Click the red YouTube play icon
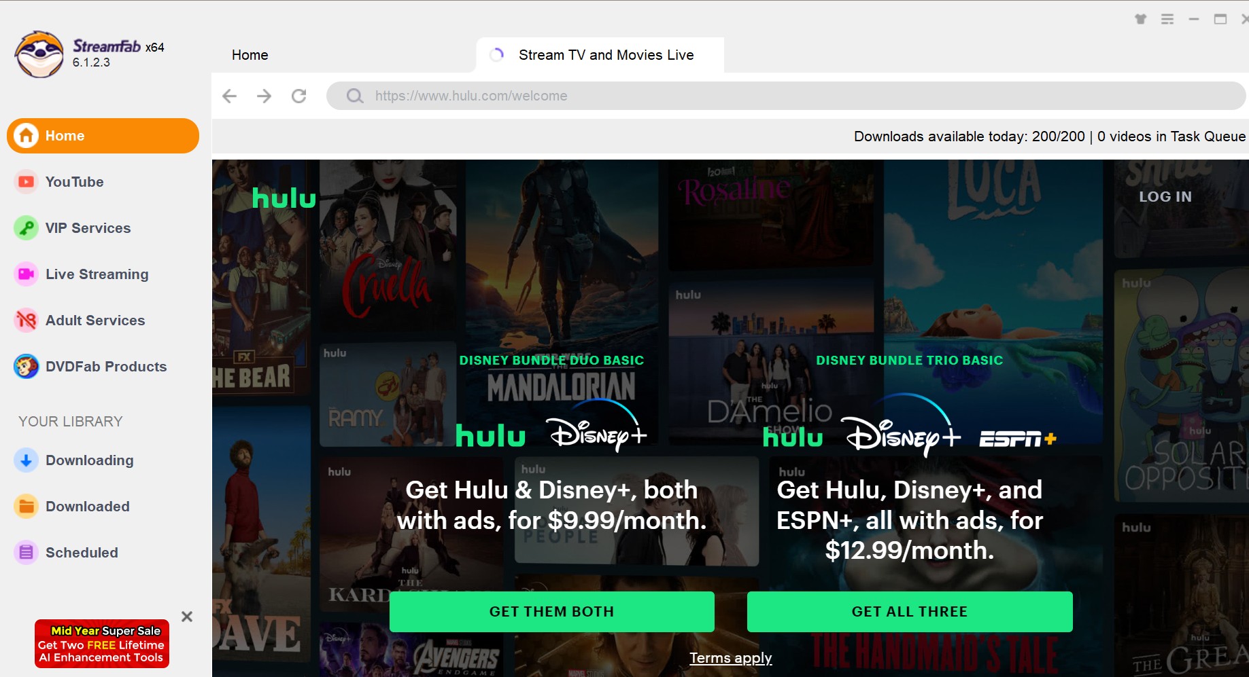The image size is (1249, 677). pyautogui.click(x=26, y=182)
